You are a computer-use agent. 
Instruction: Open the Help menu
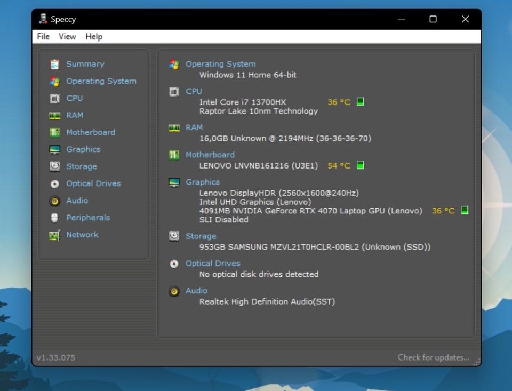tap(94, 36)
